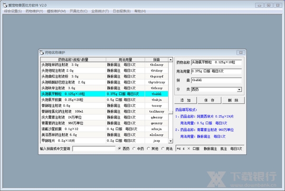Select the row with pinyin tbptsbtzsy
Viewport: 285px width, 191px height.
(x=104, y=82)
